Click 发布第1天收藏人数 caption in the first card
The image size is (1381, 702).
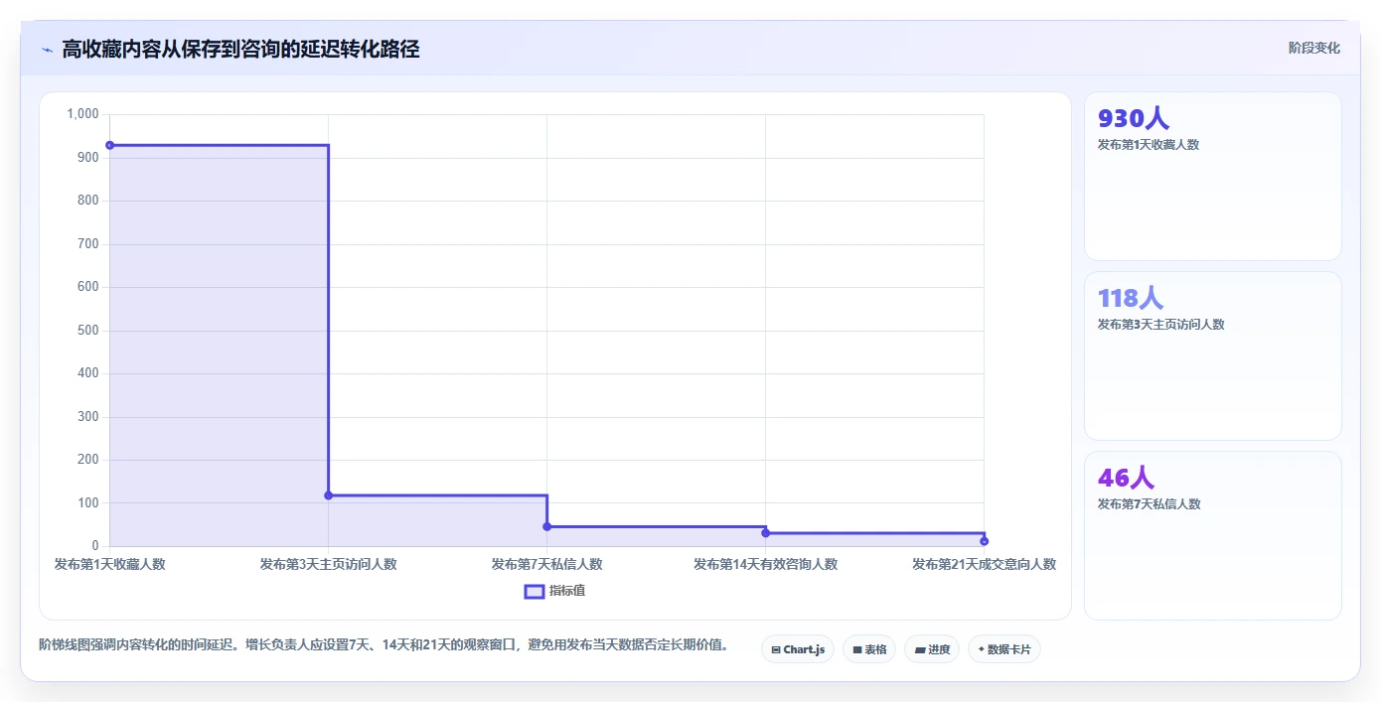pos(1149,145)
